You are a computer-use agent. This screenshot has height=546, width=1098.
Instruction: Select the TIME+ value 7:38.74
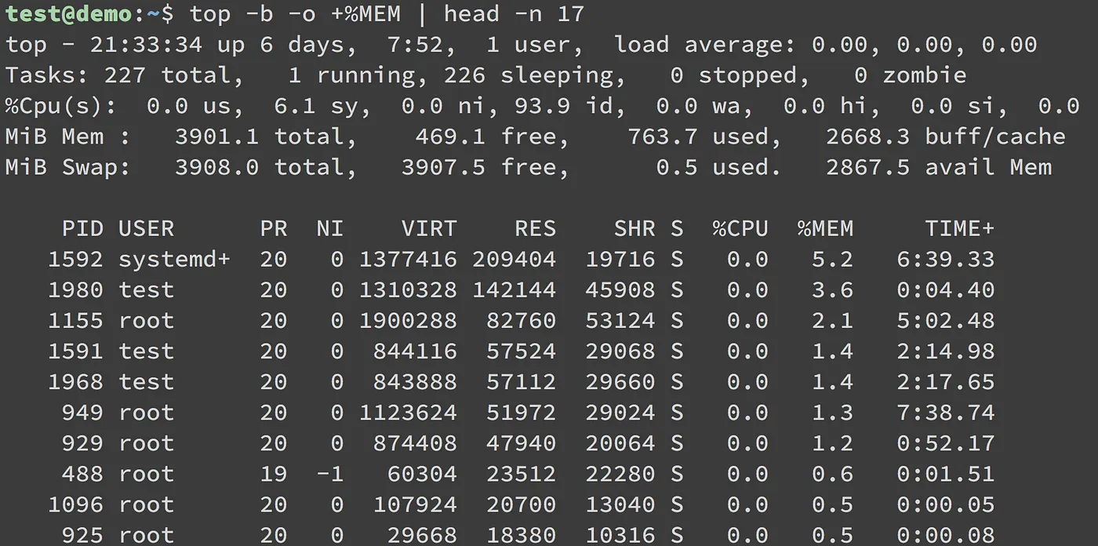coord(946,413)
